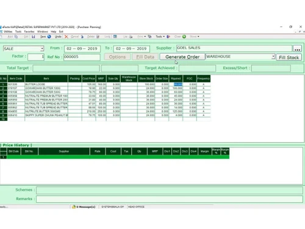Viewport: 305px width, 229px height.
Task: Click the Remarks input field
Action: click(x=170, y=199)
